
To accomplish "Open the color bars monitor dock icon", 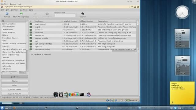I will pos(77,94).
